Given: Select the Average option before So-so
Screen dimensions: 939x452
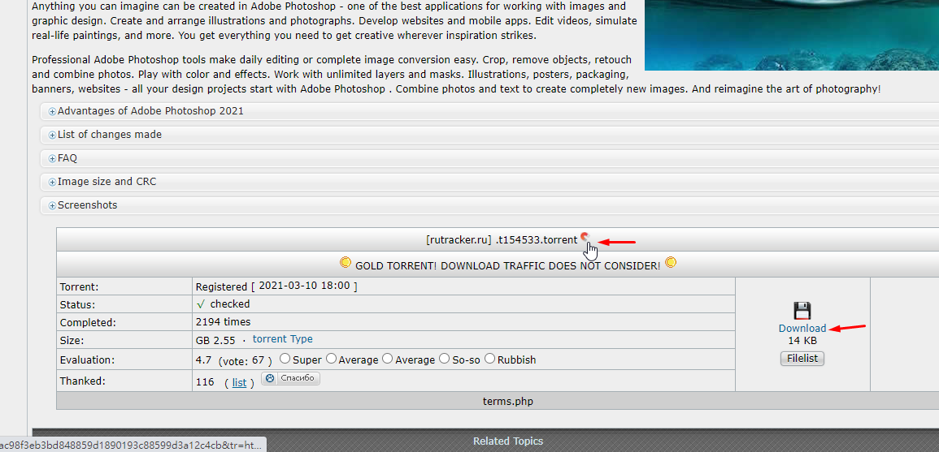Looking at the screenshot, I should [x=388, y=359].
